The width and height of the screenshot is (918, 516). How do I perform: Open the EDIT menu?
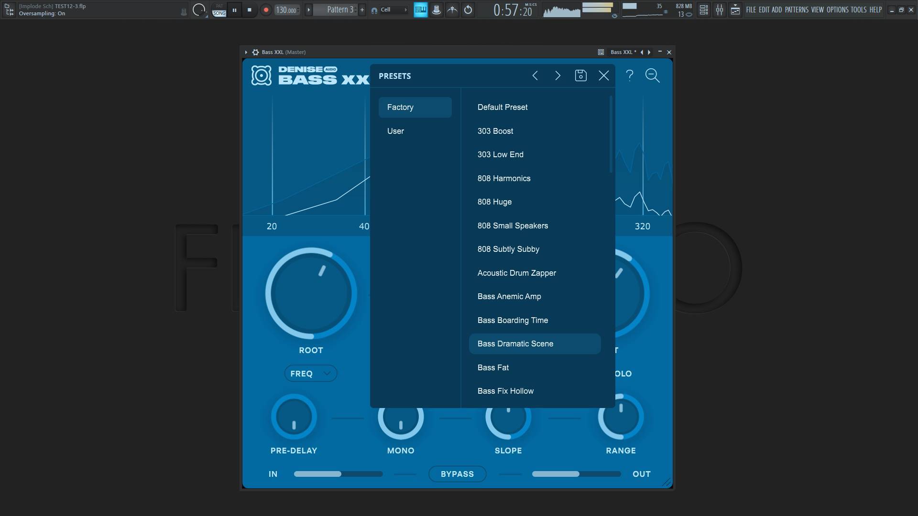coord(764,10)
